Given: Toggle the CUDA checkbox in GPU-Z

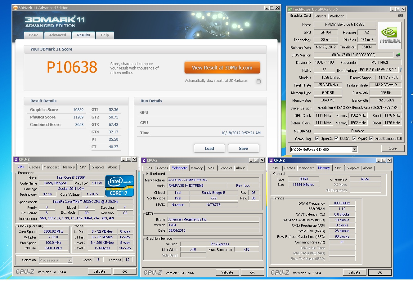Looking at the screenshot, I should point(336,139).
